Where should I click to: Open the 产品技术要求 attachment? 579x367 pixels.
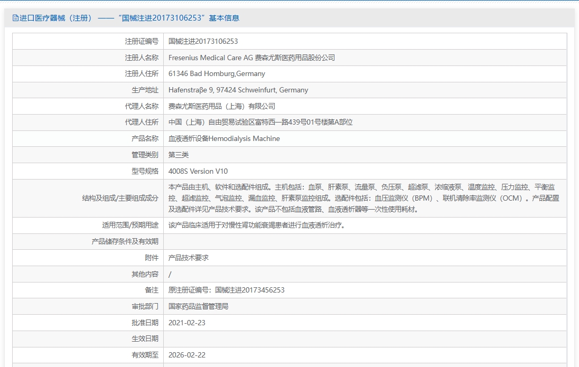188,258
